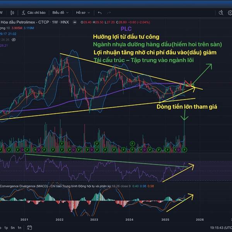
Task: Expand the Hồ sơ profile dropdown
Action: [83, 13]
